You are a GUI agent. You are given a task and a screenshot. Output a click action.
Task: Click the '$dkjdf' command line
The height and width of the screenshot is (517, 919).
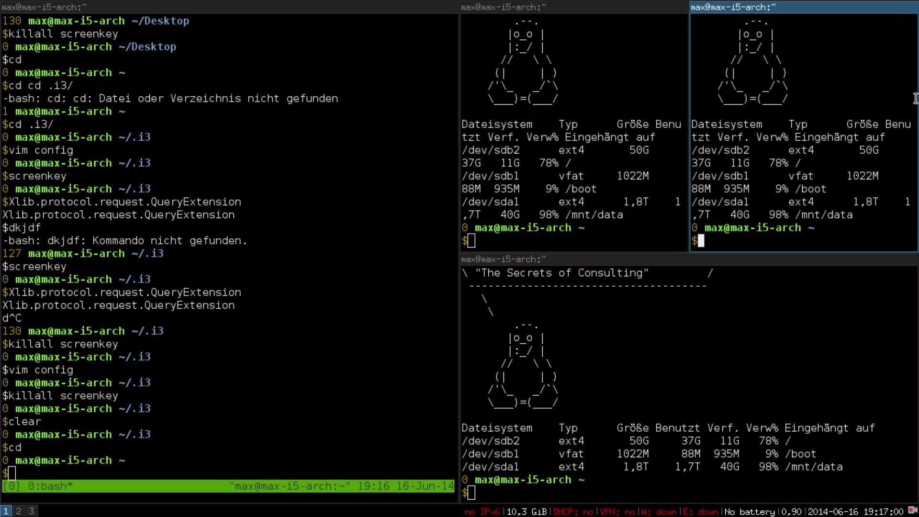(22, 228)
